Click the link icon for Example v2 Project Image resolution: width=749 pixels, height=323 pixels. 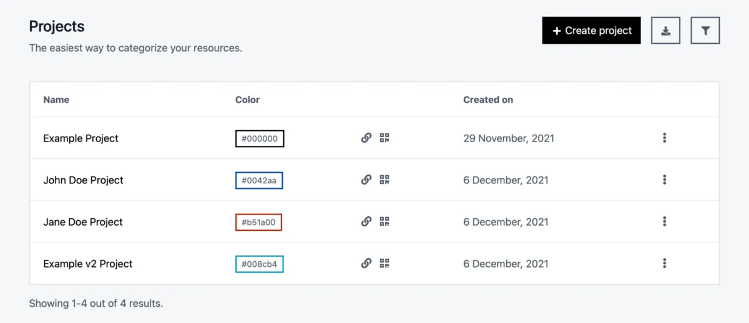click(366, 263)
